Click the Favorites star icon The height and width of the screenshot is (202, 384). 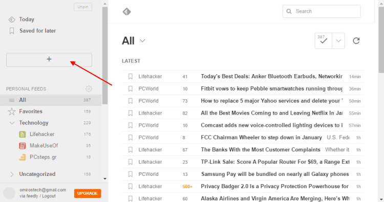point(11,111)
